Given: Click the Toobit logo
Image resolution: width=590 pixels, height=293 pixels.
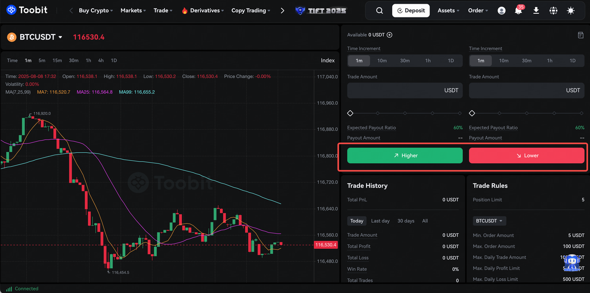Looking at the screenshot, I should [x=27, y=10].
